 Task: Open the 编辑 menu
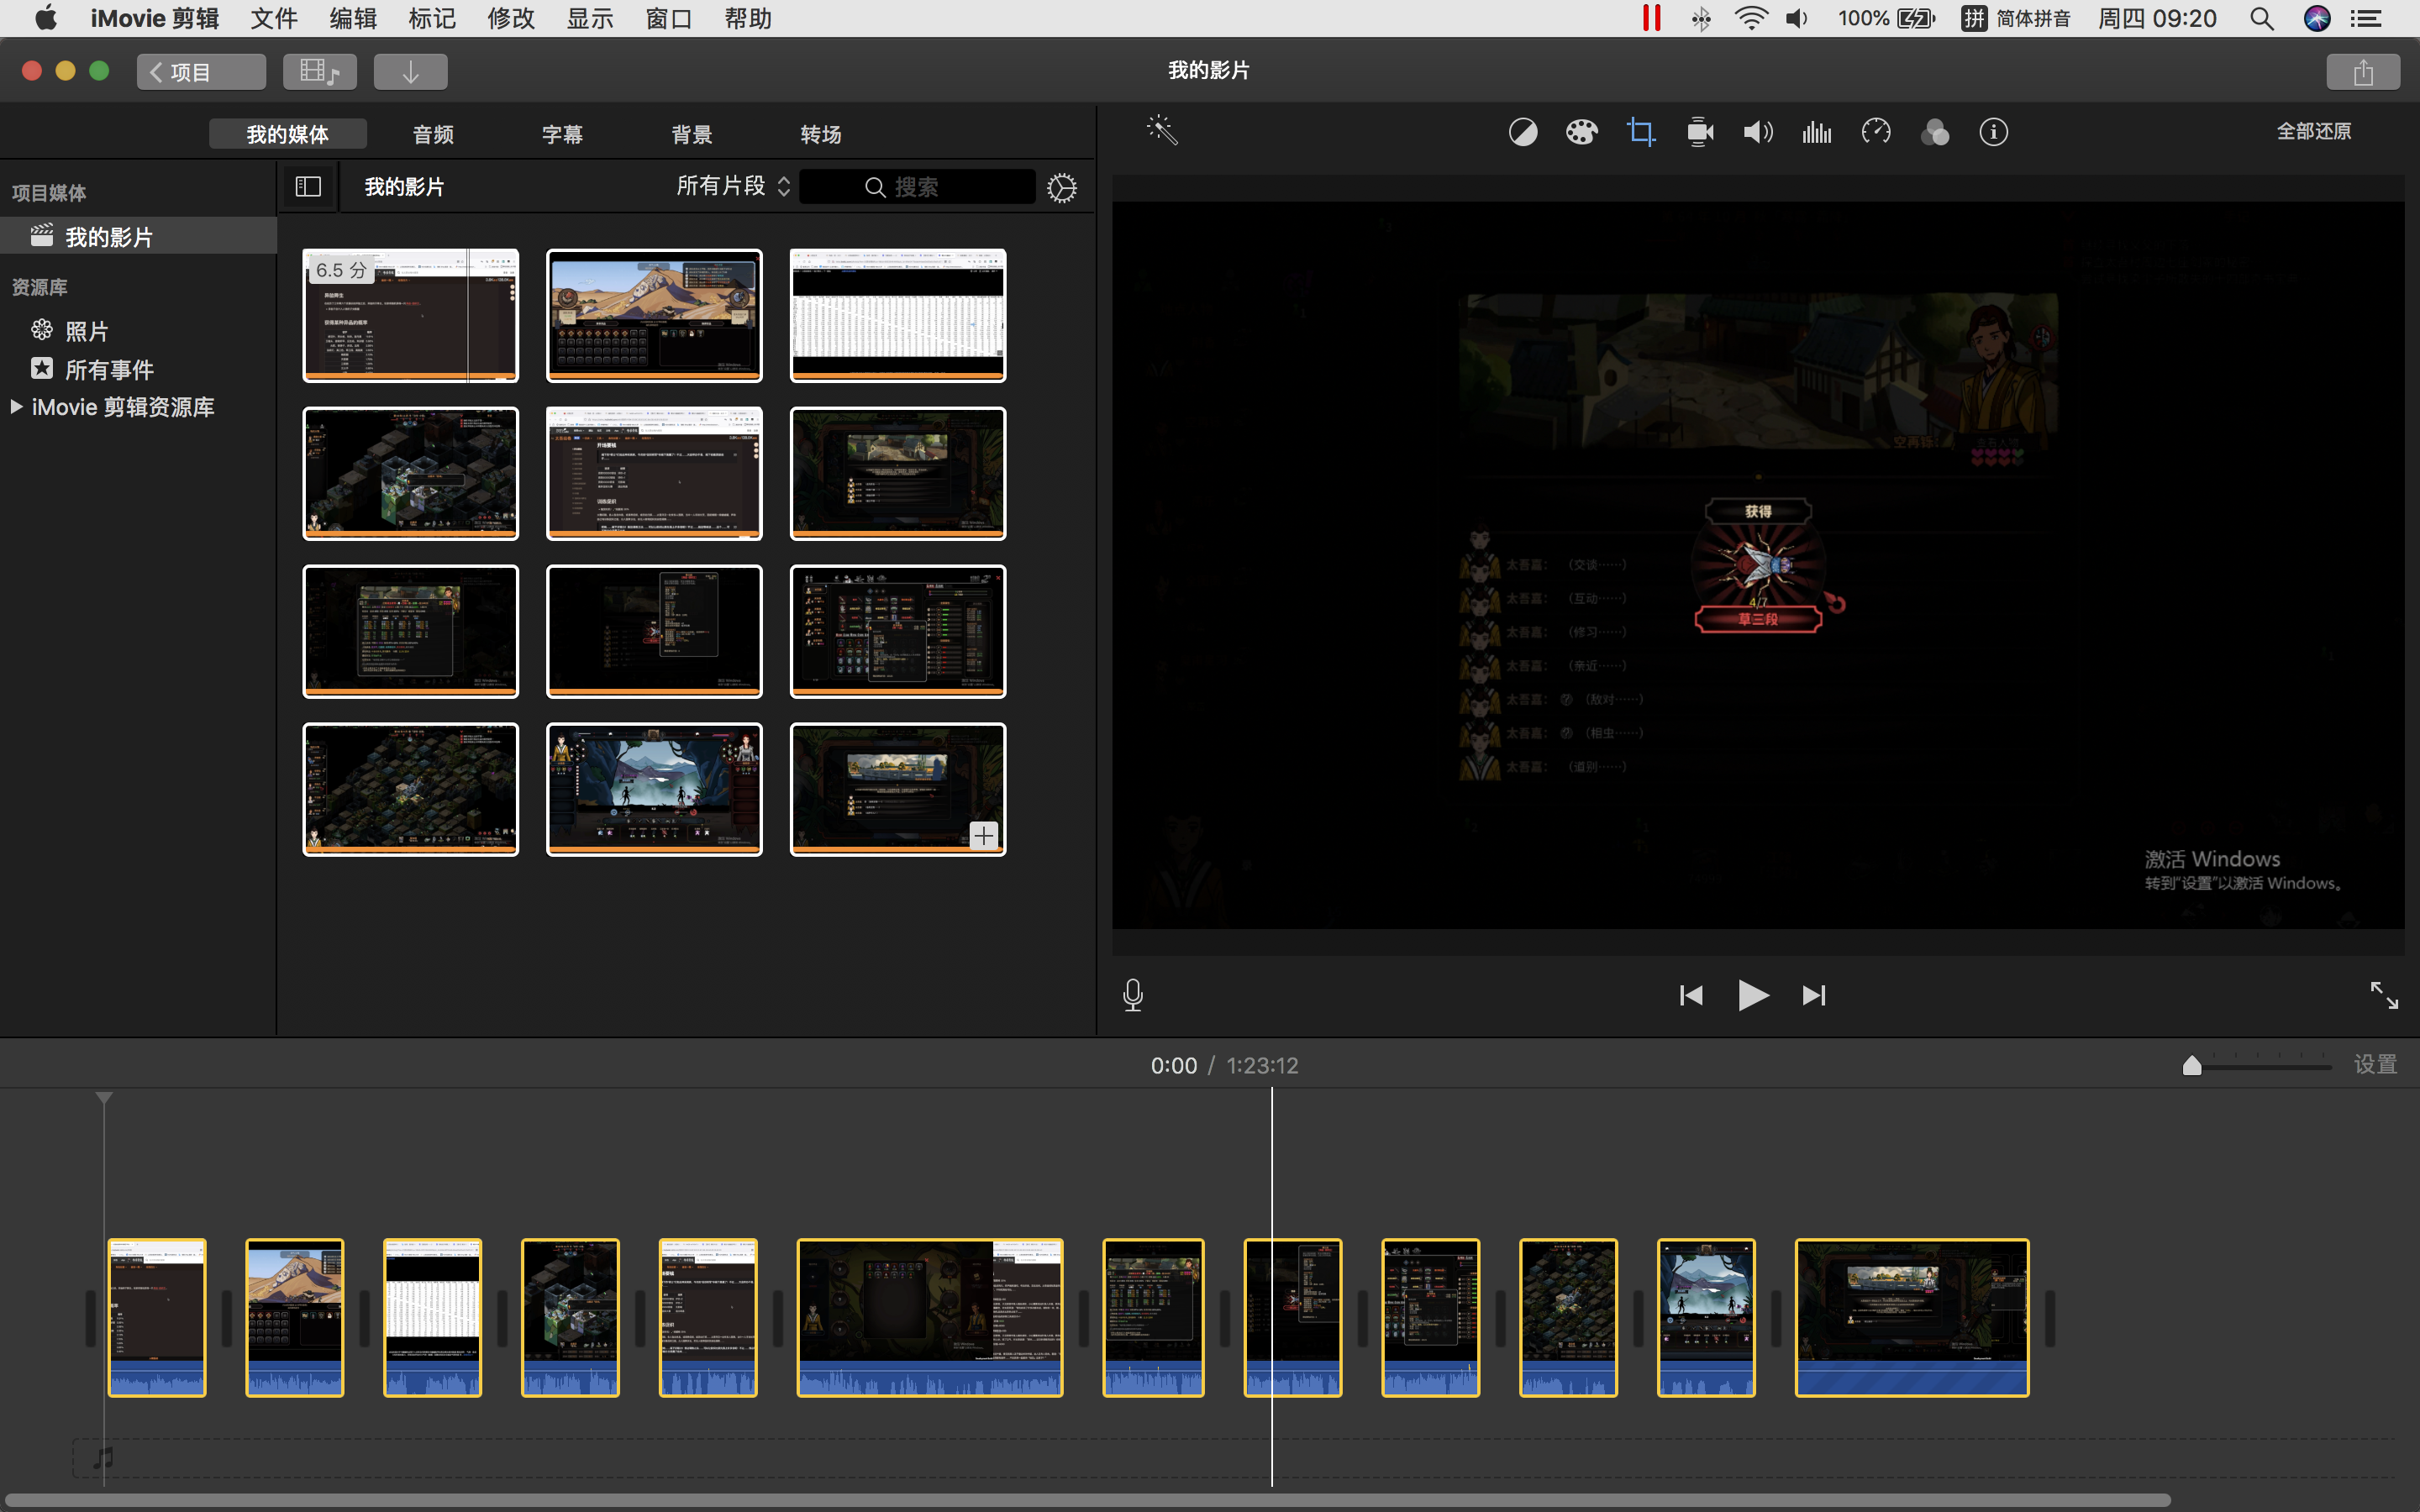pyautogui.click(x=353, y=19)
